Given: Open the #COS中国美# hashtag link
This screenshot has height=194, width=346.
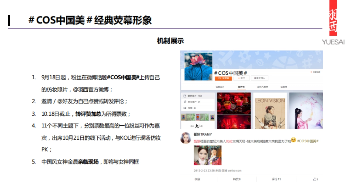Looking at the screenshot, I should pyautogui.click(x=308, y=141).
